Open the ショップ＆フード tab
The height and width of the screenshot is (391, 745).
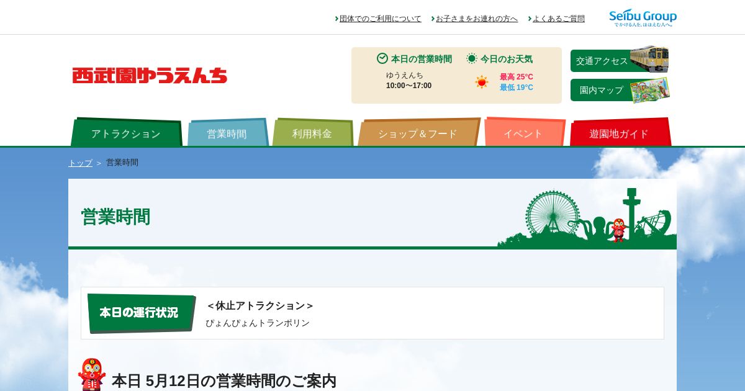(418, 133)
